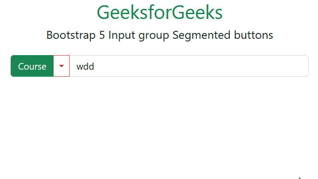
Task: Click the GeeksforGeeks heading
Action: pyautogui.click(x=159, y=13)
